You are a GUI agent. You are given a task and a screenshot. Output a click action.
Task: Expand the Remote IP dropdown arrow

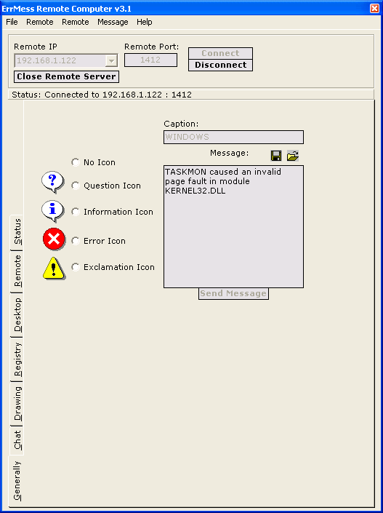coord(111,60)
